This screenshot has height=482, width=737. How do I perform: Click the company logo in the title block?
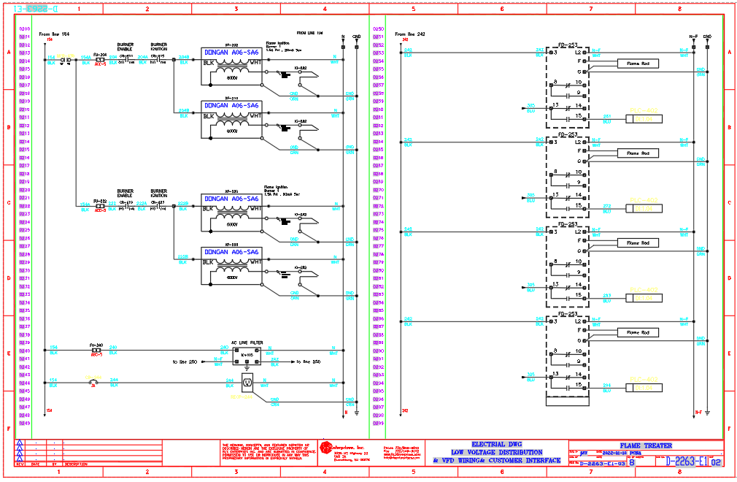coord(325,447)
